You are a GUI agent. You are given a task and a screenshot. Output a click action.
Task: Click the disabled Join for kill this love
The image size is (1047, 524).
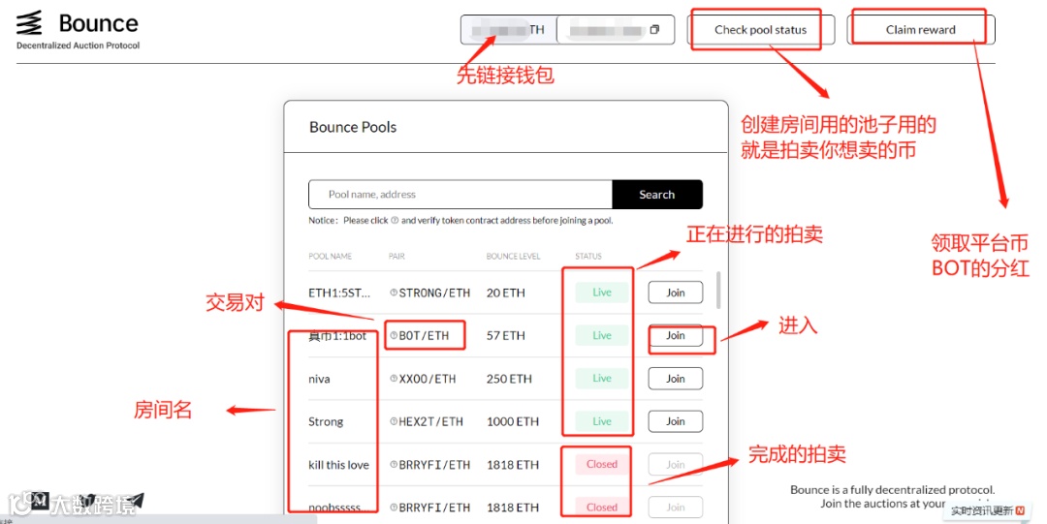675,465
